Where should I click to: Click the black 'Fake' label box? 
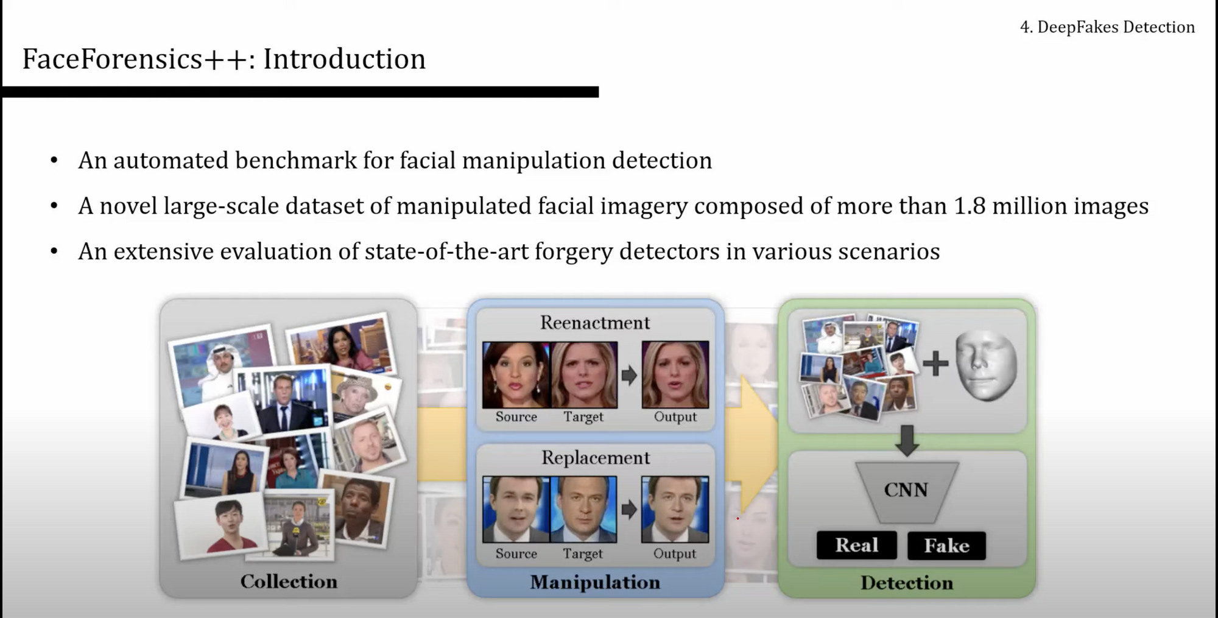[x=946, y=546]
